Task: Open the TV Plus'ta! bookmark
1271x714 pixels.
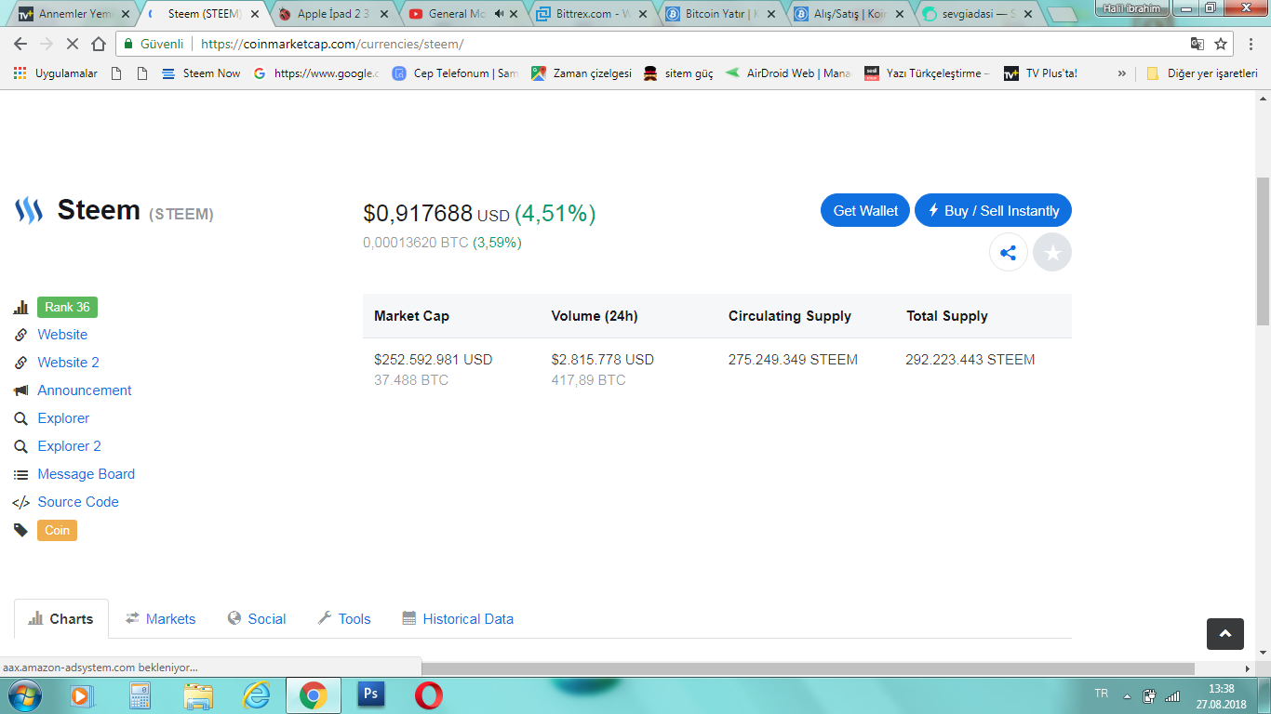Action: click(x=1040, y=73)
